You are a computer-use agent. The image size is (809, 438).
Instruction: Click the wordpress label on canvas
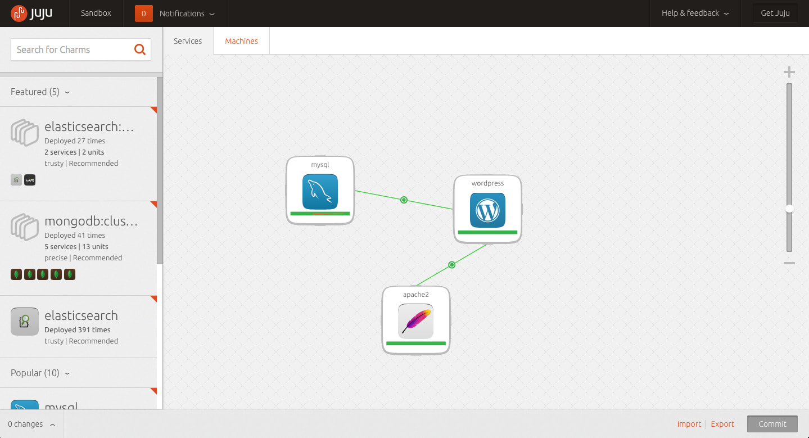pos(487,183)
